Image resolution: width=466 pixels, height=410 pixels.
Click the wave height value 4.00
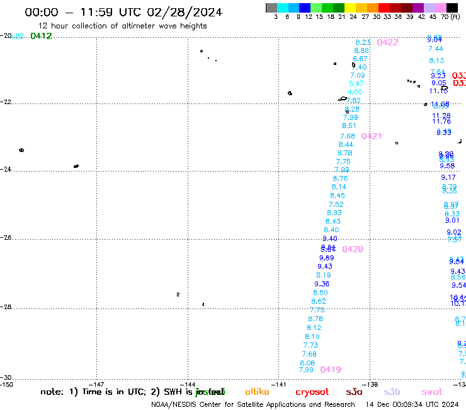point(355,92)
